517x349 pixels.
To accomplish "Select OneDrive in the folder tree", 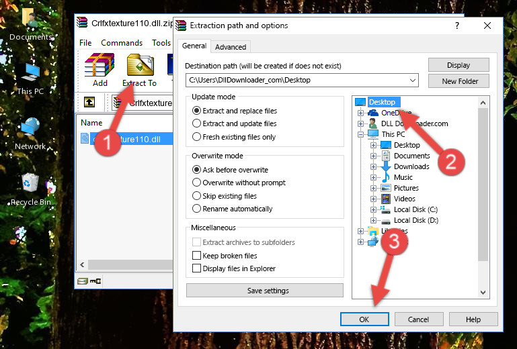I will 396,113.
